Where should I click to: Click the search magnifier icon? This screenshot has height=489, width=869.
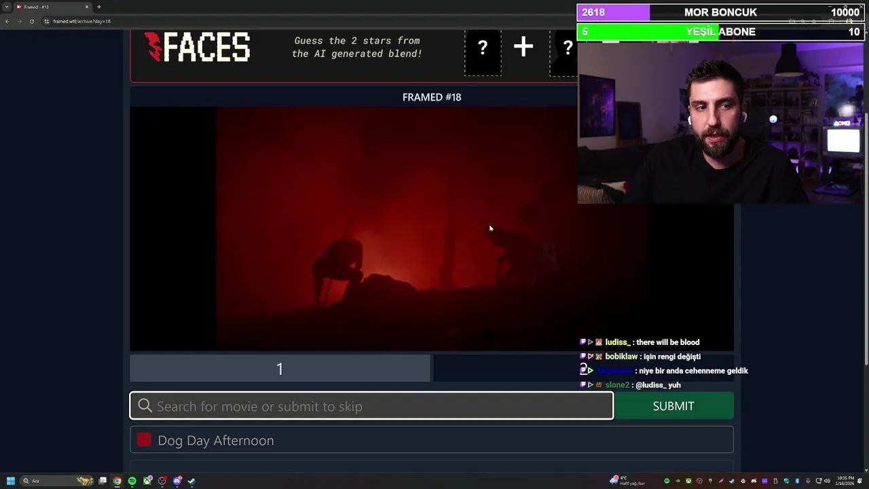[x=145, y=405]
